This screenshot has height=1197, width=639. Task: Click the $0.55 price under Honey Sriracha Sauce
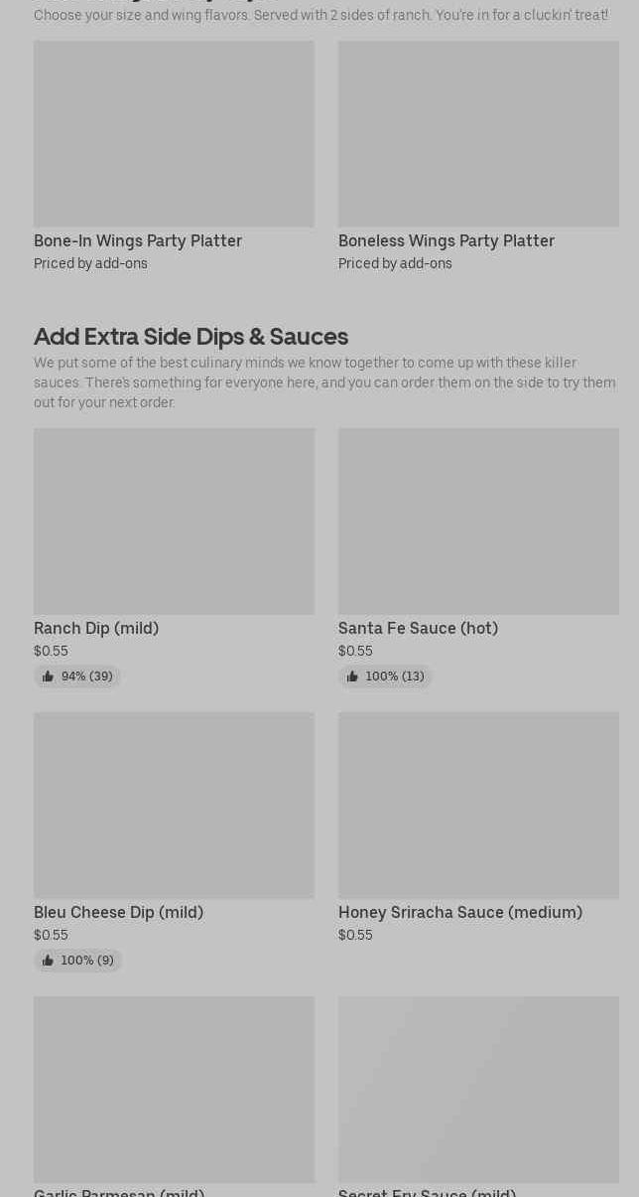coord(355,936)
